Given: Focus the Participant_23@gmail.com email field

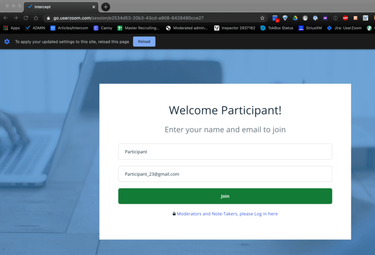Looking at the screenshot, I should pyautogui.click(x=225, y=174).
